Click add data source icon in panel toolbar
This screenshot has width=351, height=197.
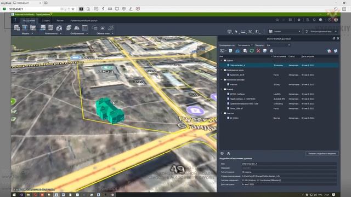[x=222, y=51]
